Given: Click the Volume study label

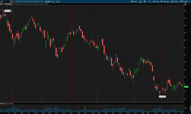Looking at the screenshot, I should click(3, 104).
